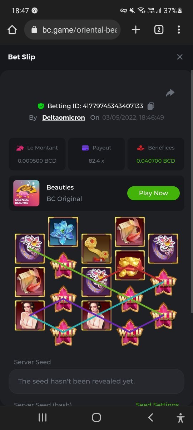Open Android recent apps button

pos(43,417)
